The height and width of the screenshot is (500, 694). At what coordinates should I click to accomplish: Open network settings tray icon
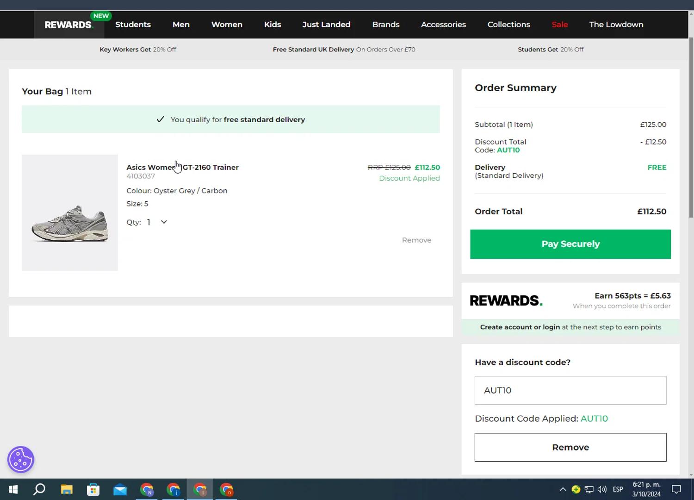[x=589, y=489]
